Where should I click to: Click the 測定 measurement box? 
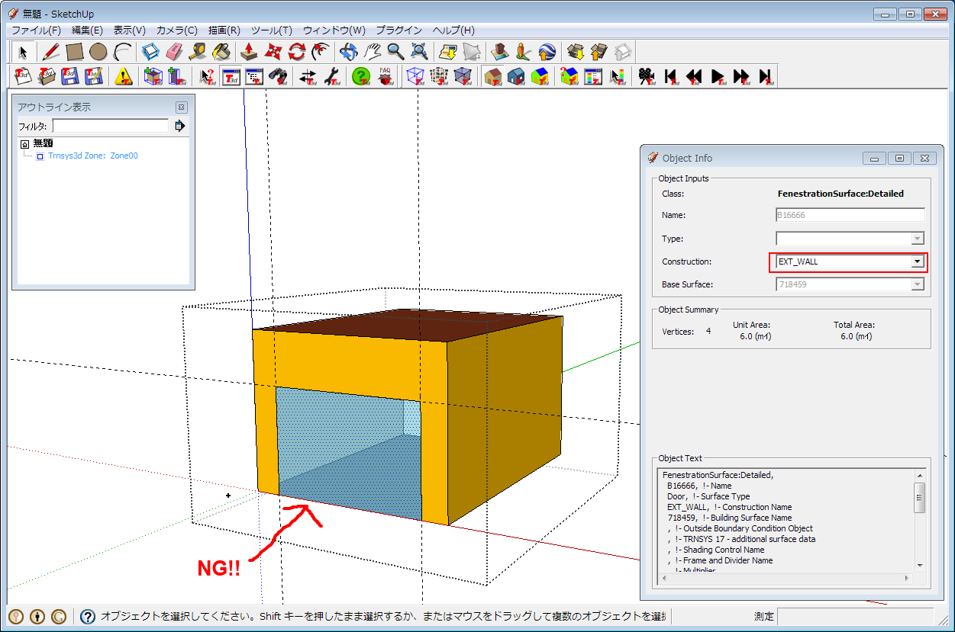855,616
